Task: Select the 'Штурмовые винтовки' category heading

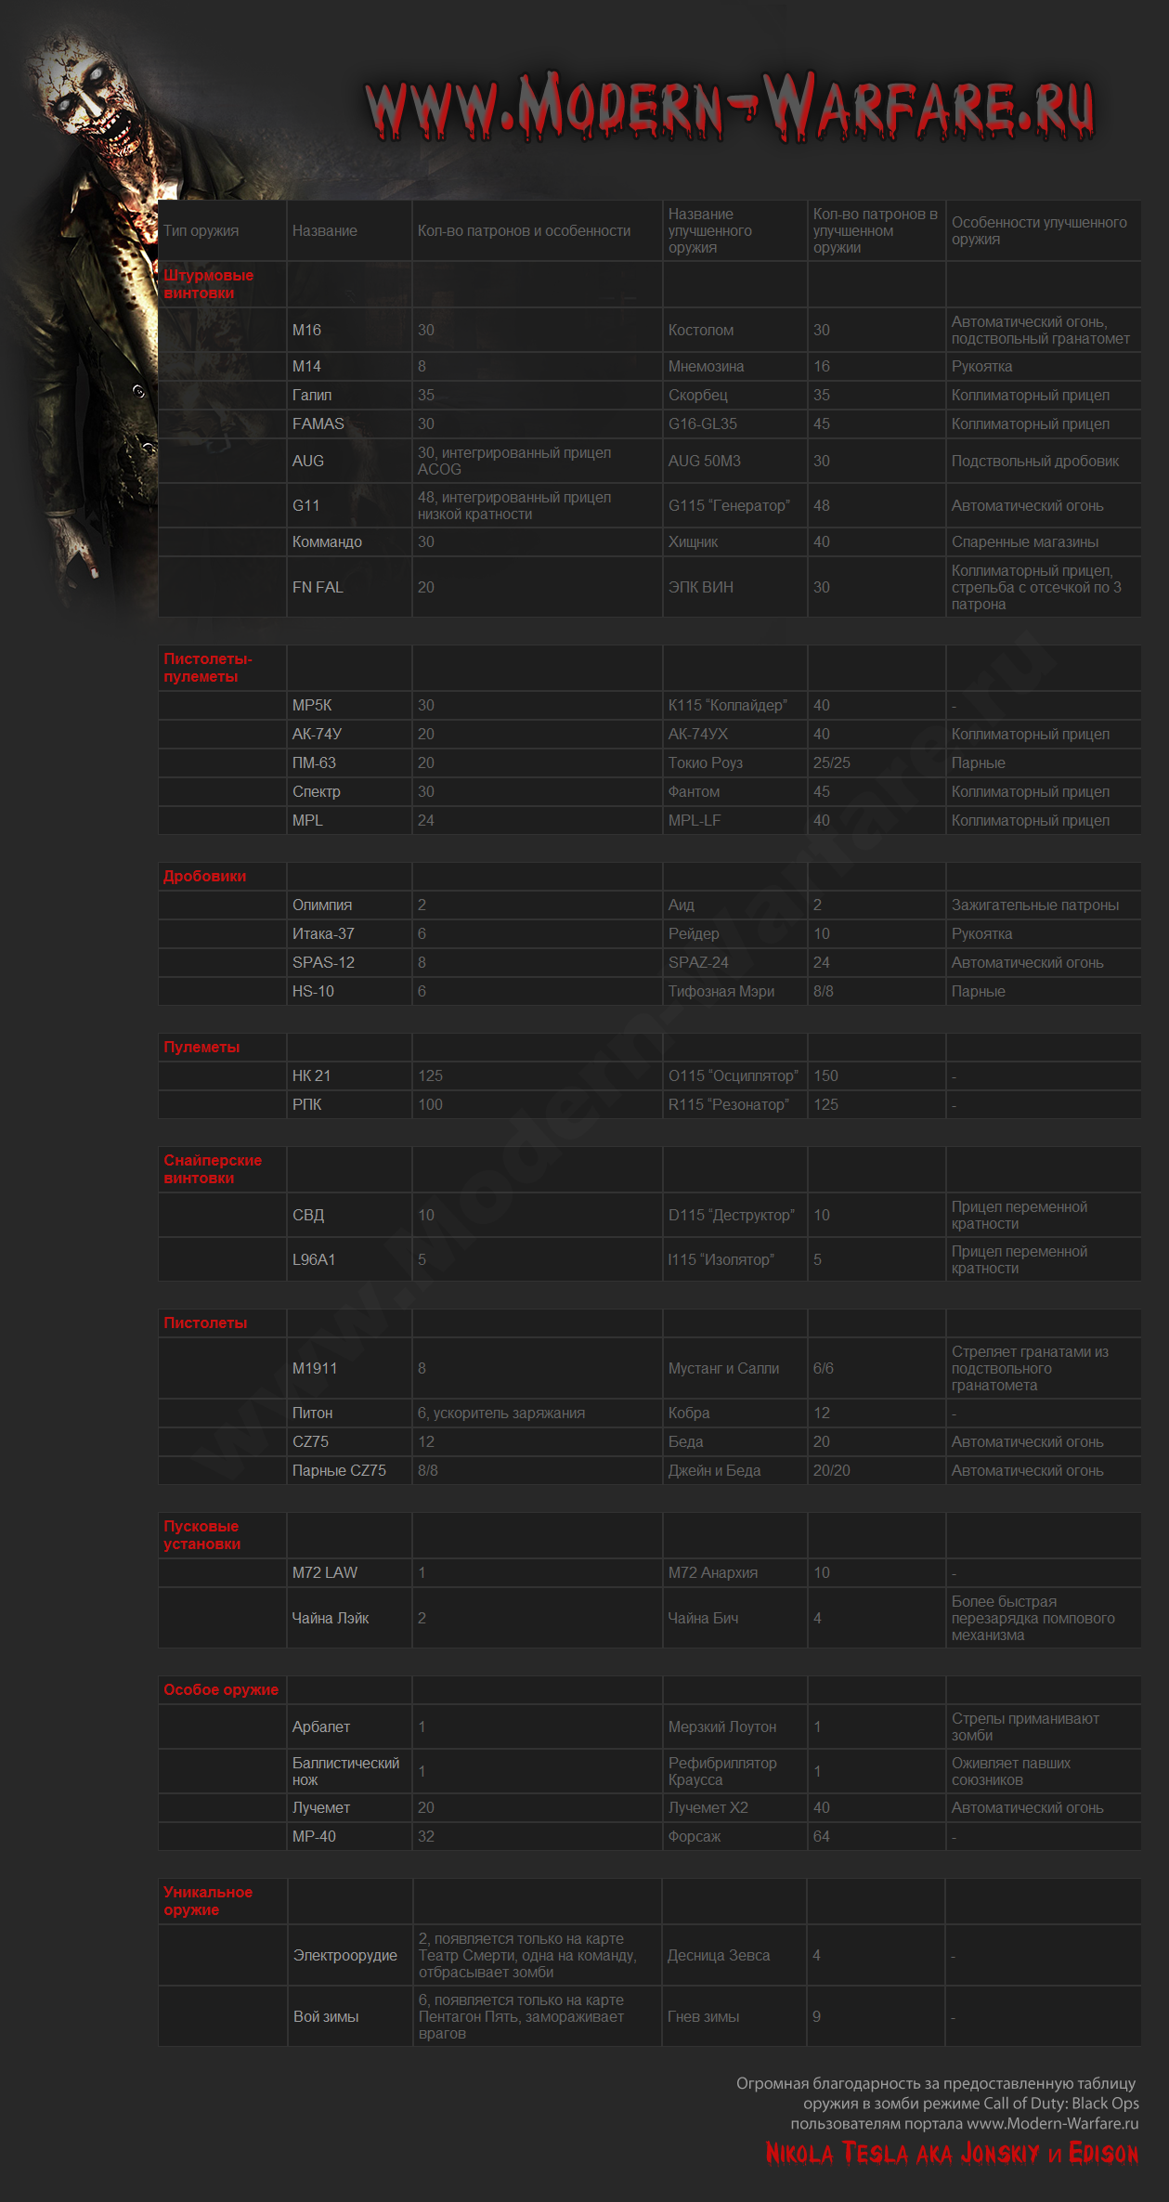Action: [x=209, y=284]
